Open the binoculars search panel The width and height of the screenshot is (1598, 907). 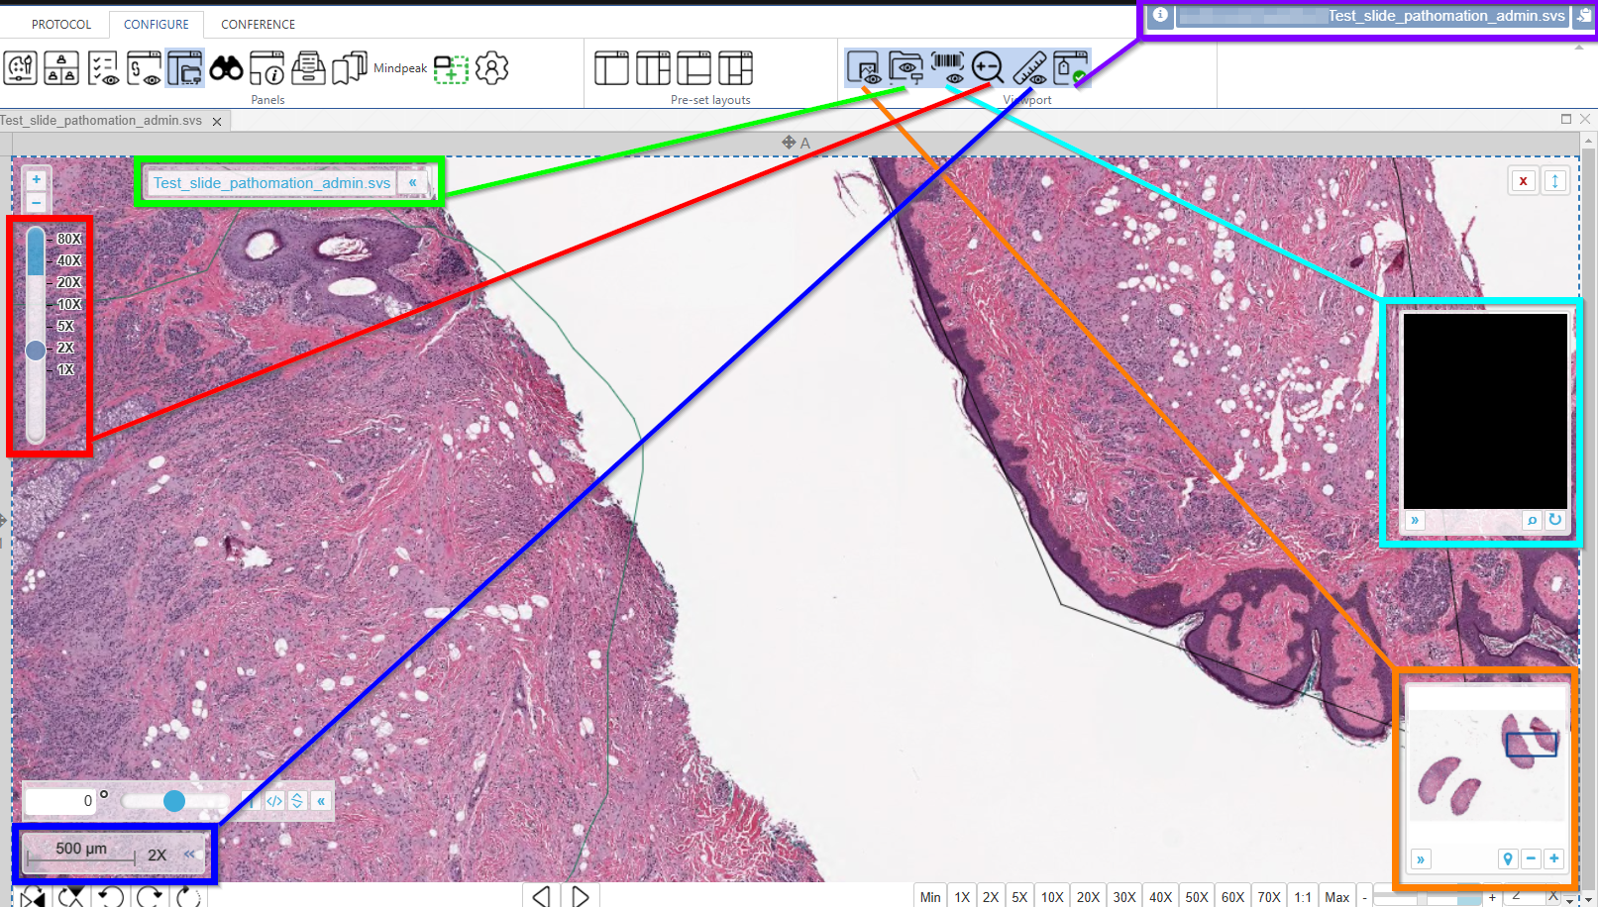(x=226, y=68)
